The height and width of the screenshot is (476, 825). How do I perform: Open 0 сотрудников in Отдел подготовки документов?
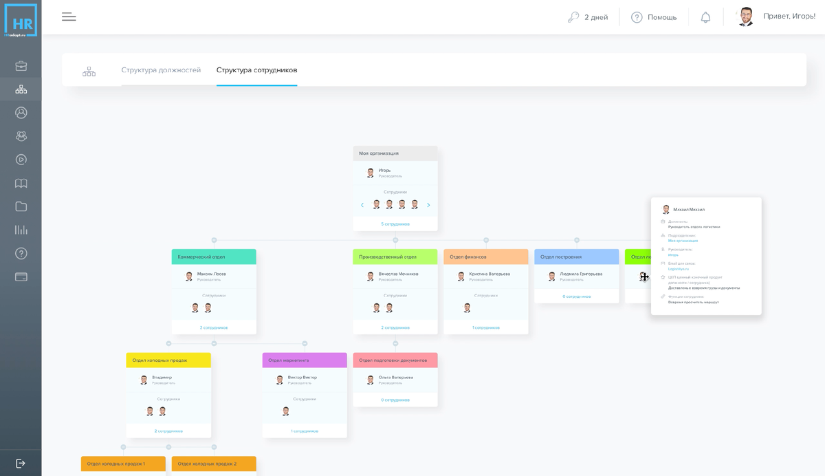[x=395, y=400]
